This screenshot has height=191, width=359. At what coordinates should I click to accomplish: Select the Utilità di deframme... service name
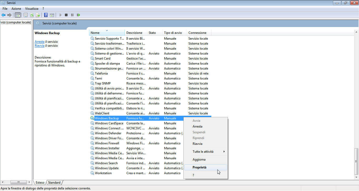coord(109,93)
